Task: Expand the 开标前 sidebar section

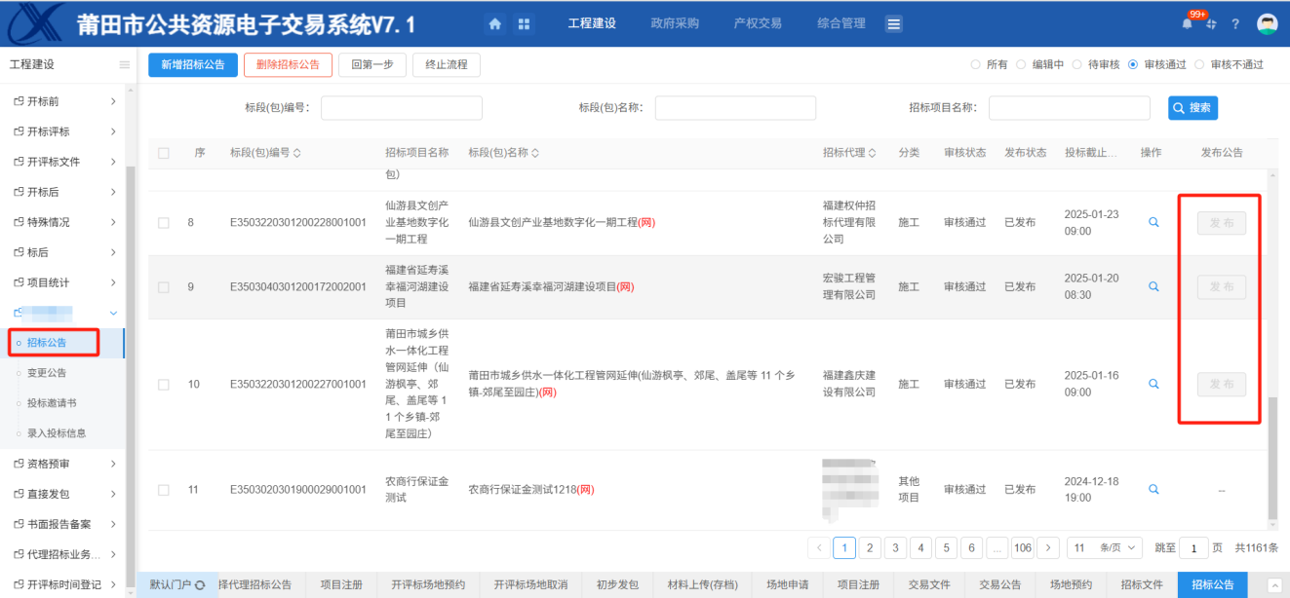Action: 113,101
